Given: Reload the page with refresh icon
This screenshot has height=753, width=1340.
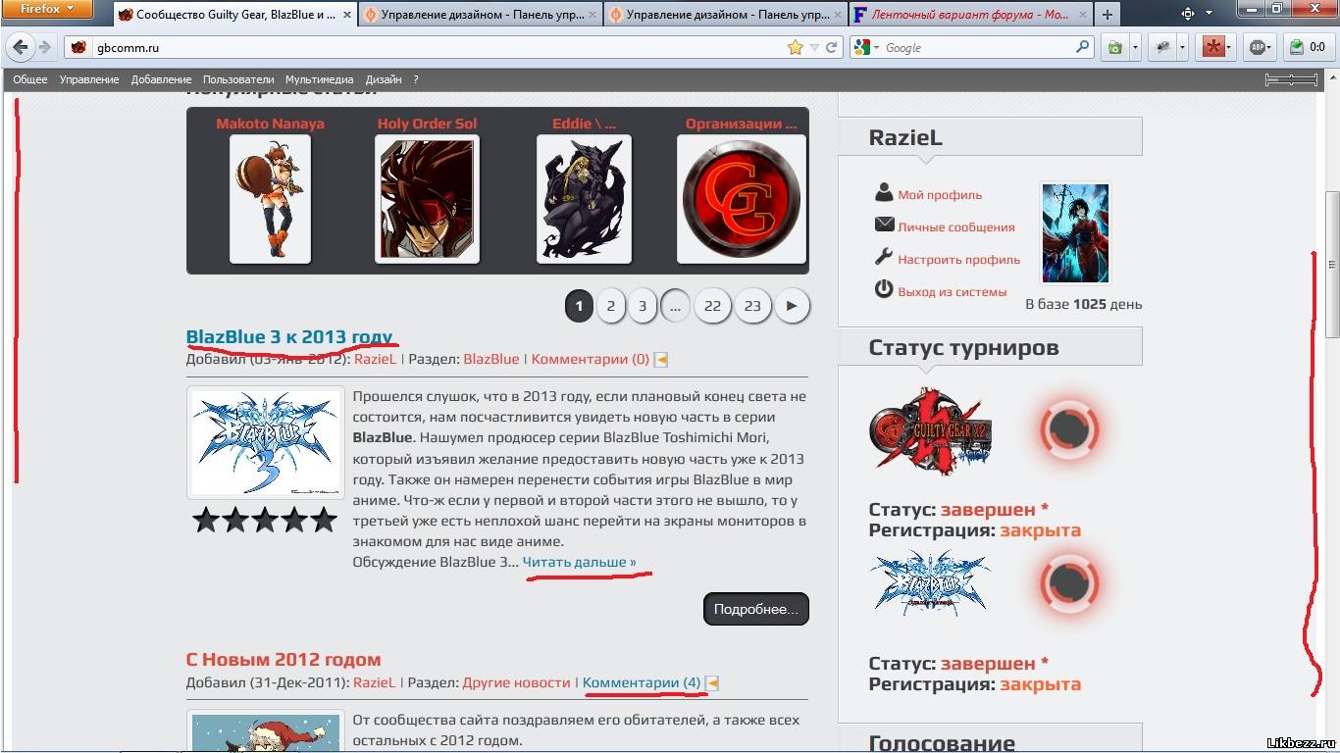Looking at the screenshot, I should (832, 47).
